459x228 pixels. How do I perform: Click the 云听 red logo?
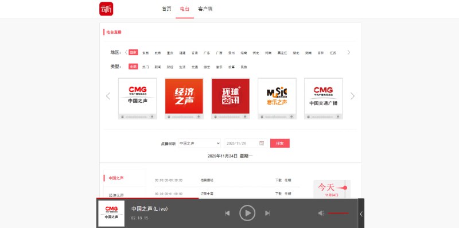pyautogui.click(x=106, y=9)
